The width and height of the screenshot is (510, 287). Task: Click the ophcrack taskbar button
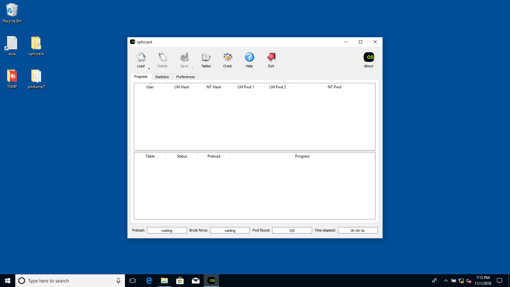pyautogui.click(x=211, y=281)
